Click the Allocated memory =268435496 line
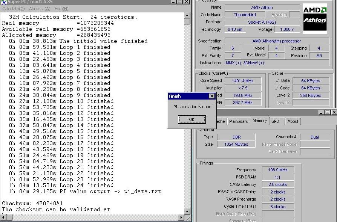337x222 pixels. [56, 35]
